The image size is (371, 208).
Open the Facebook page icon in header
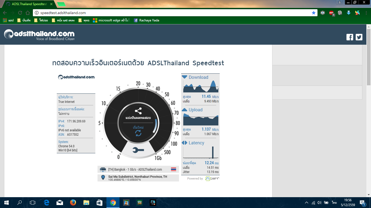coord(350,37)
